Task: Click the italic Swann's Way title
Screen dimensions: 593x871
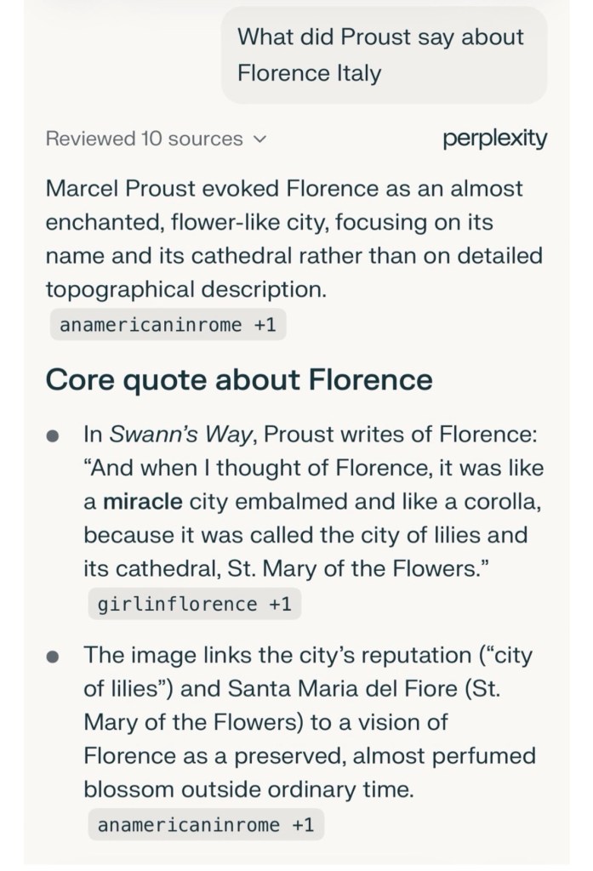Action: [180, 435]
